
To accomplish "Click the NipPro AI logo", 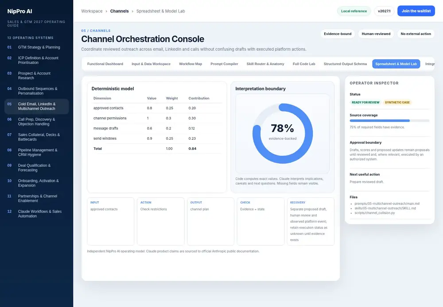I will 19,12.
